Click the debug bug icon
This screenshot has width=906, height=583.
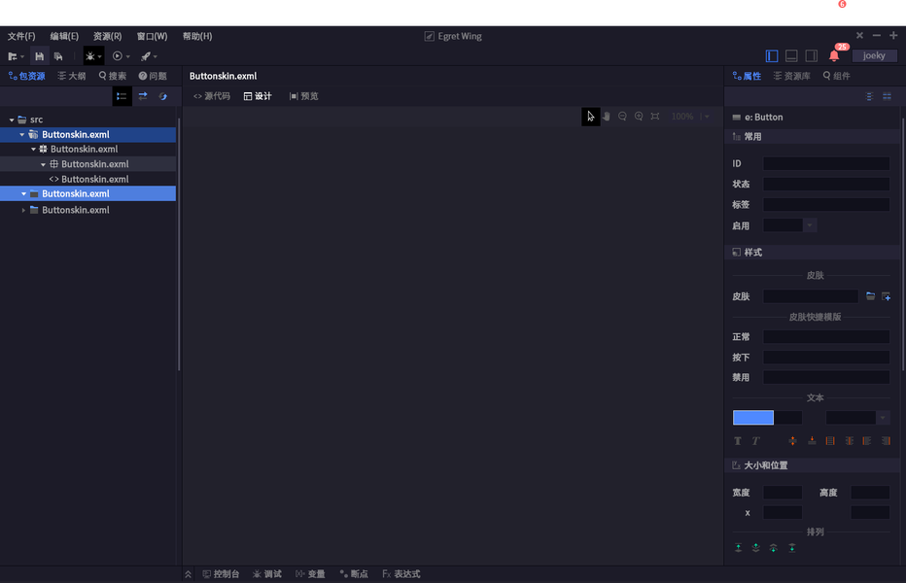pos(90,56)
